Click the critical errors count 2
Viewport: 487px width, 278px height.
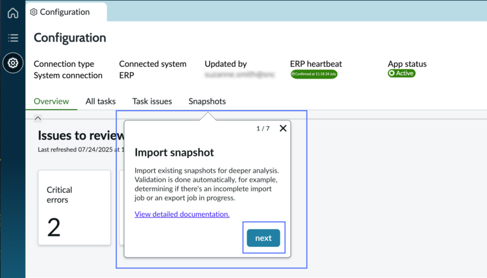[x=54, y=227]
